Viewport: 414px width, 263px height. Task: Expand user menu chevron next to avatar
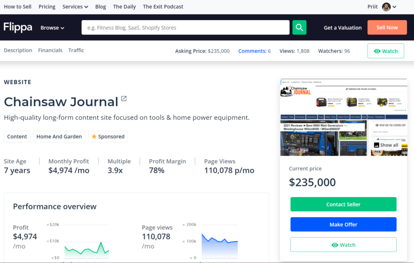click(x=394, y=7)
